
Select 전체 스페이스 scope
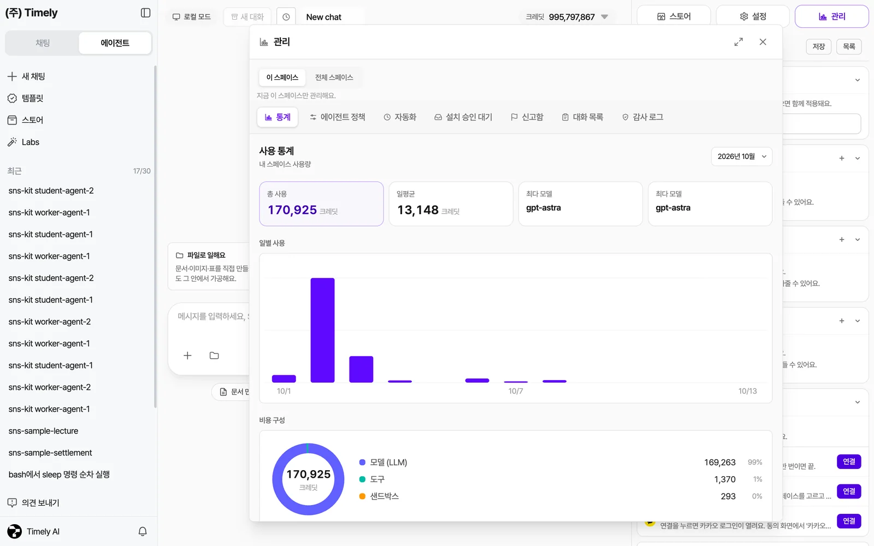[334, 78]
